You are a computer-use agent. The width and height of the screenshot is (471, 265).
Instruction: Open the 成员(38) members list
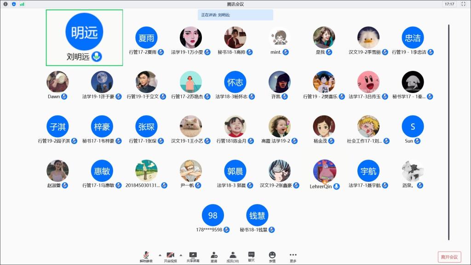point(233,256)
